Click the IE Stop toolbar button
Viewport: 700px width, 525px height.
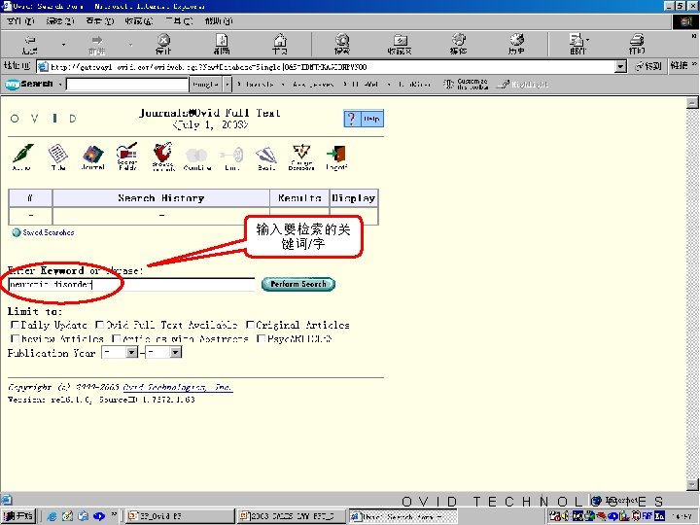click(164, 44)
